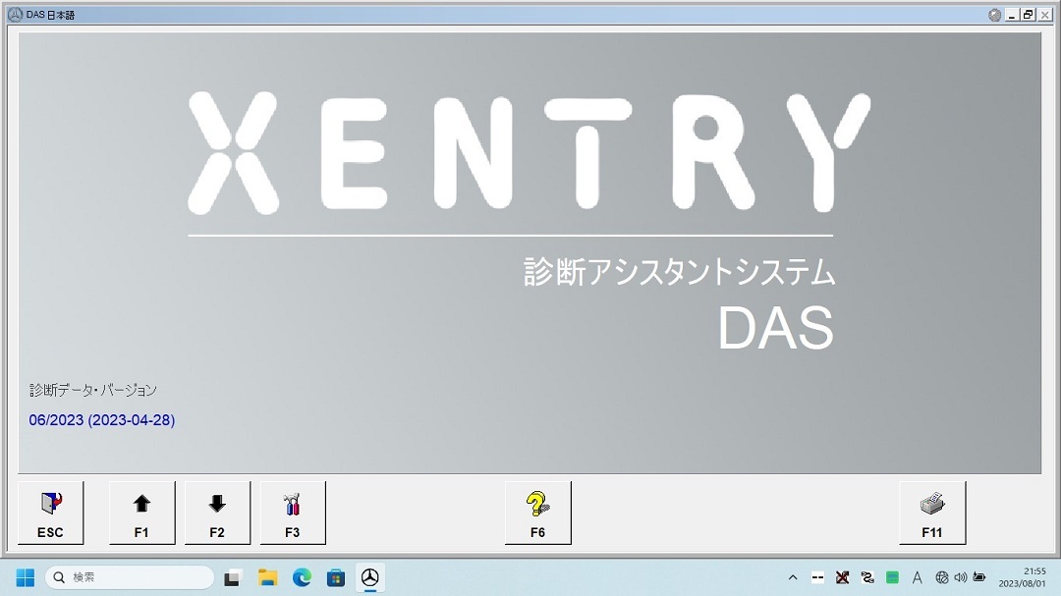This screenshot has width=1061, height=596.
Task: Click the round gray icon in title bar
Action: [x=994, y=15]
